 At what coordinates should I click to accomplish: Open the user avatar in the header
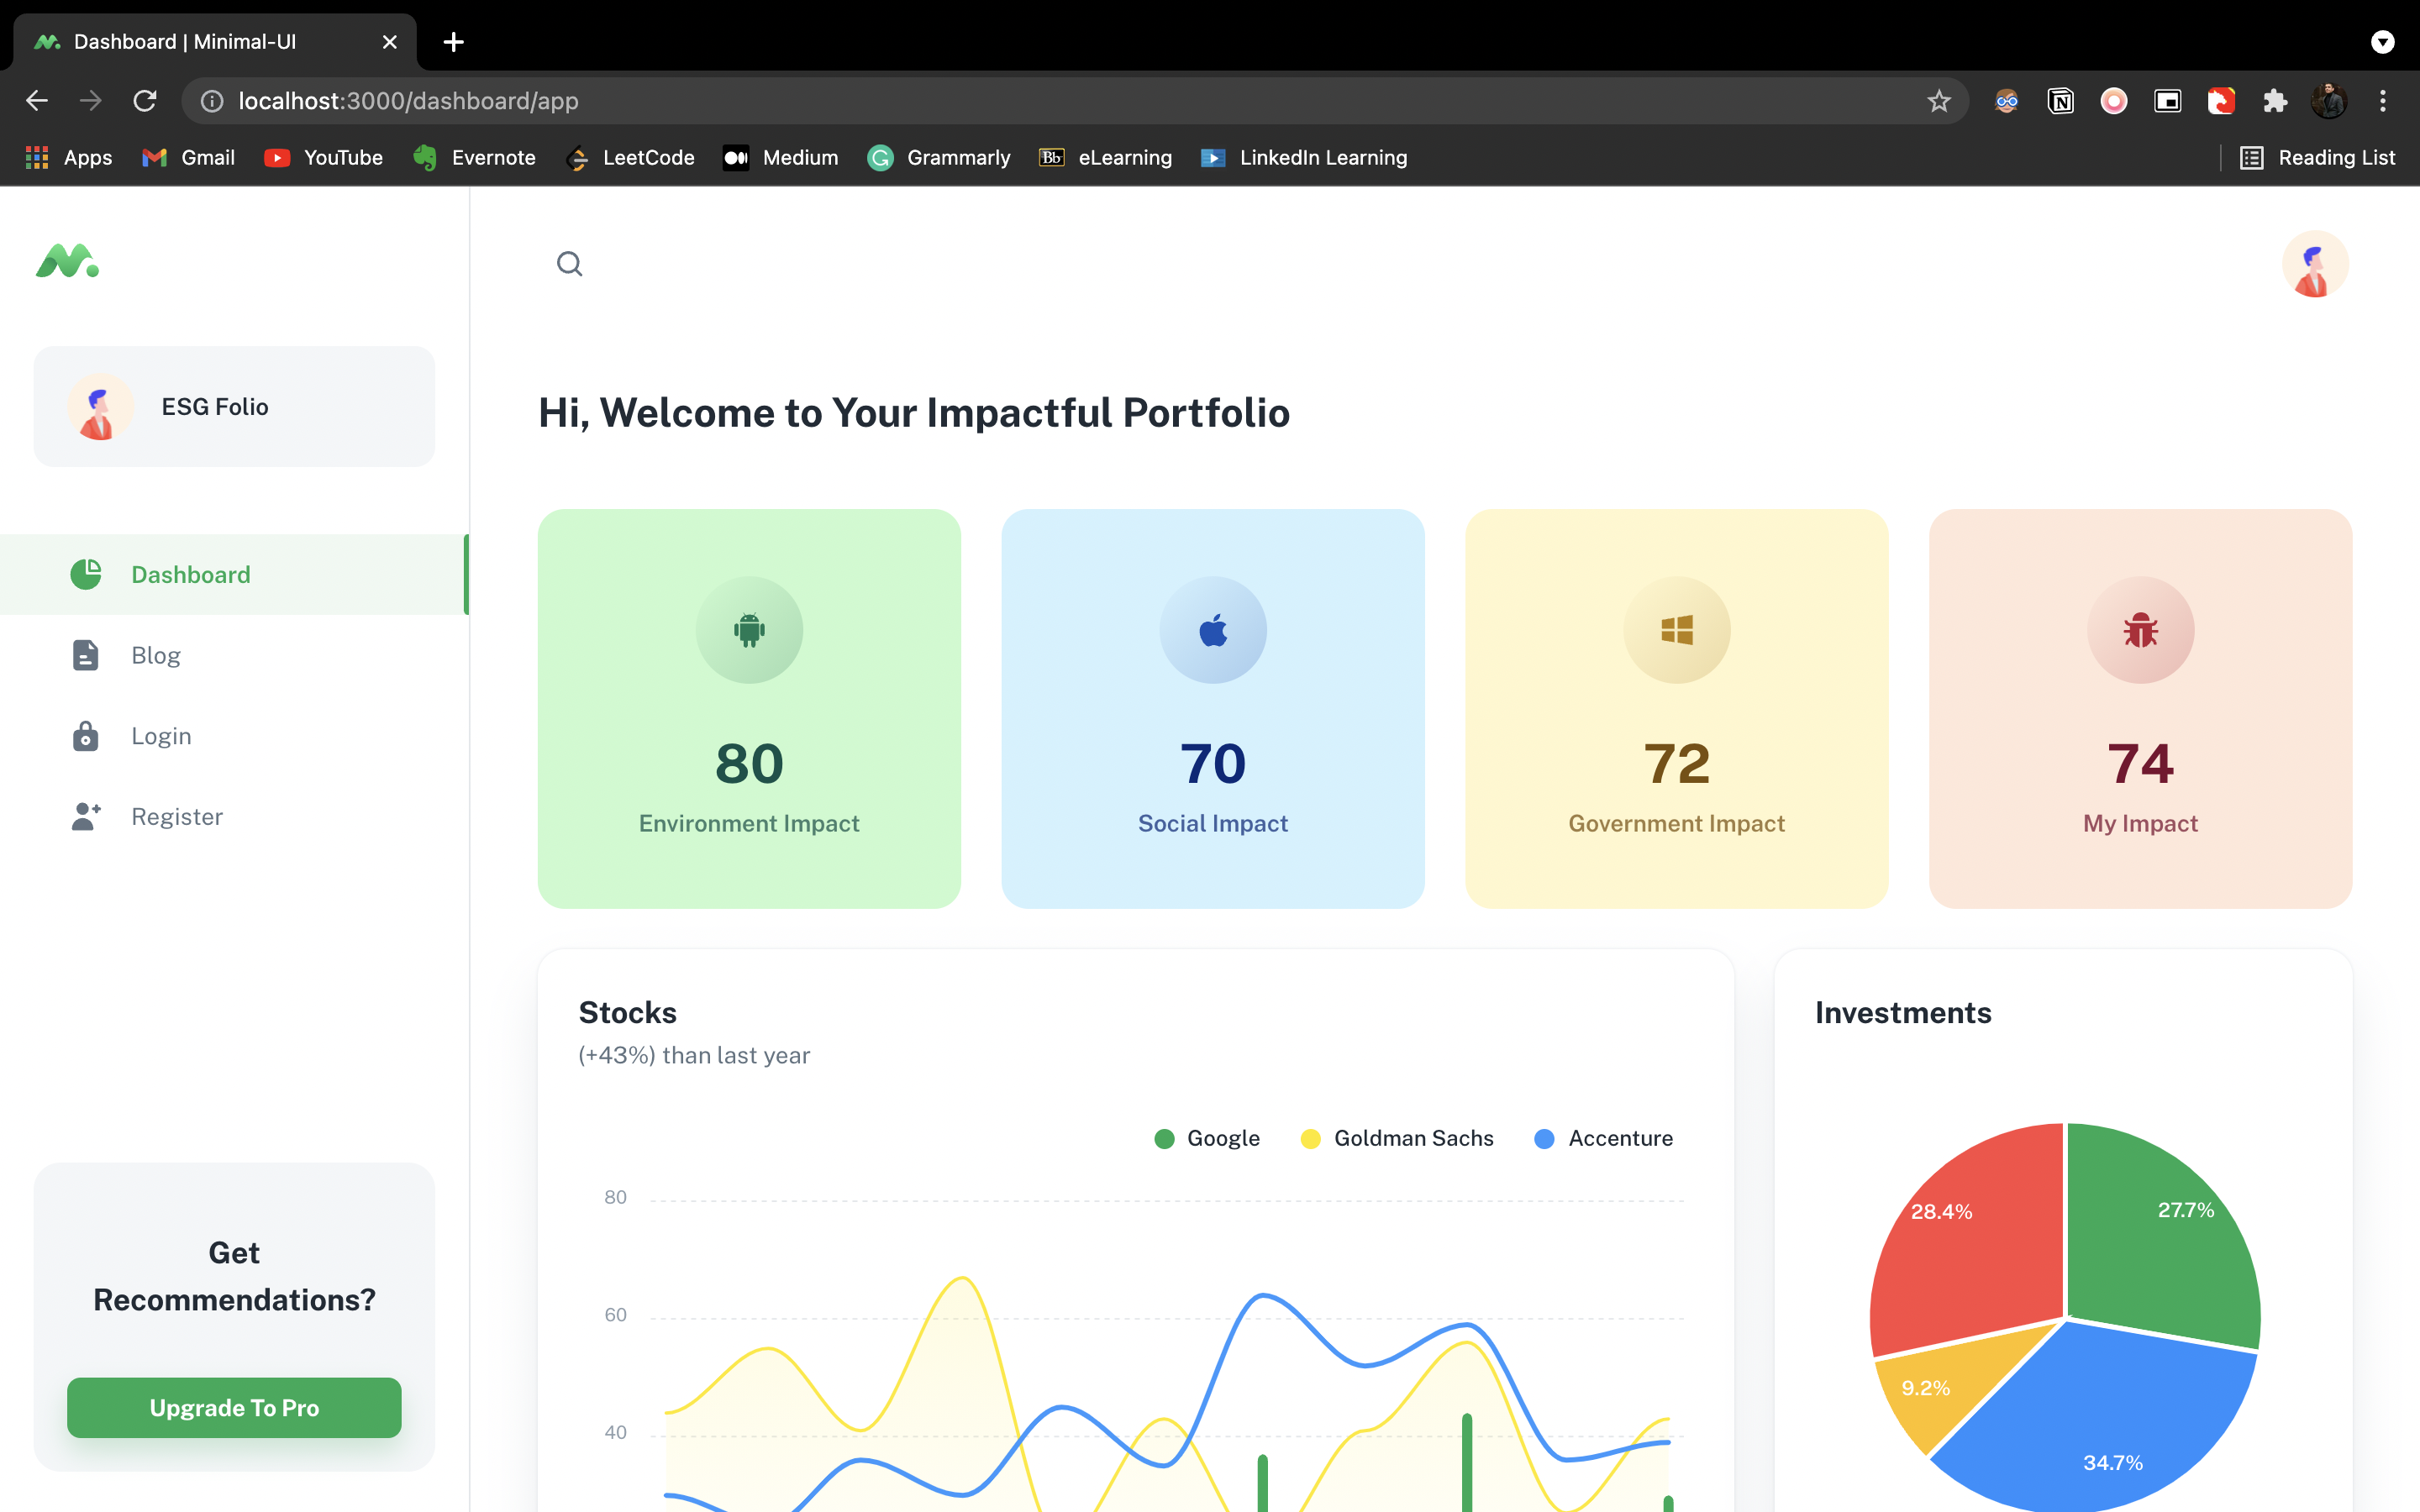click(2314, 264)
